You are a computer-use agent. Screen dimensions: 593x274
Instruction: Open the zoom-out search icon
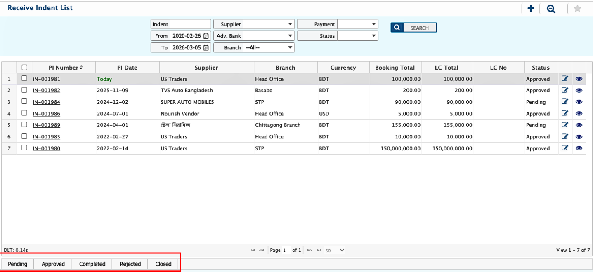551,9
